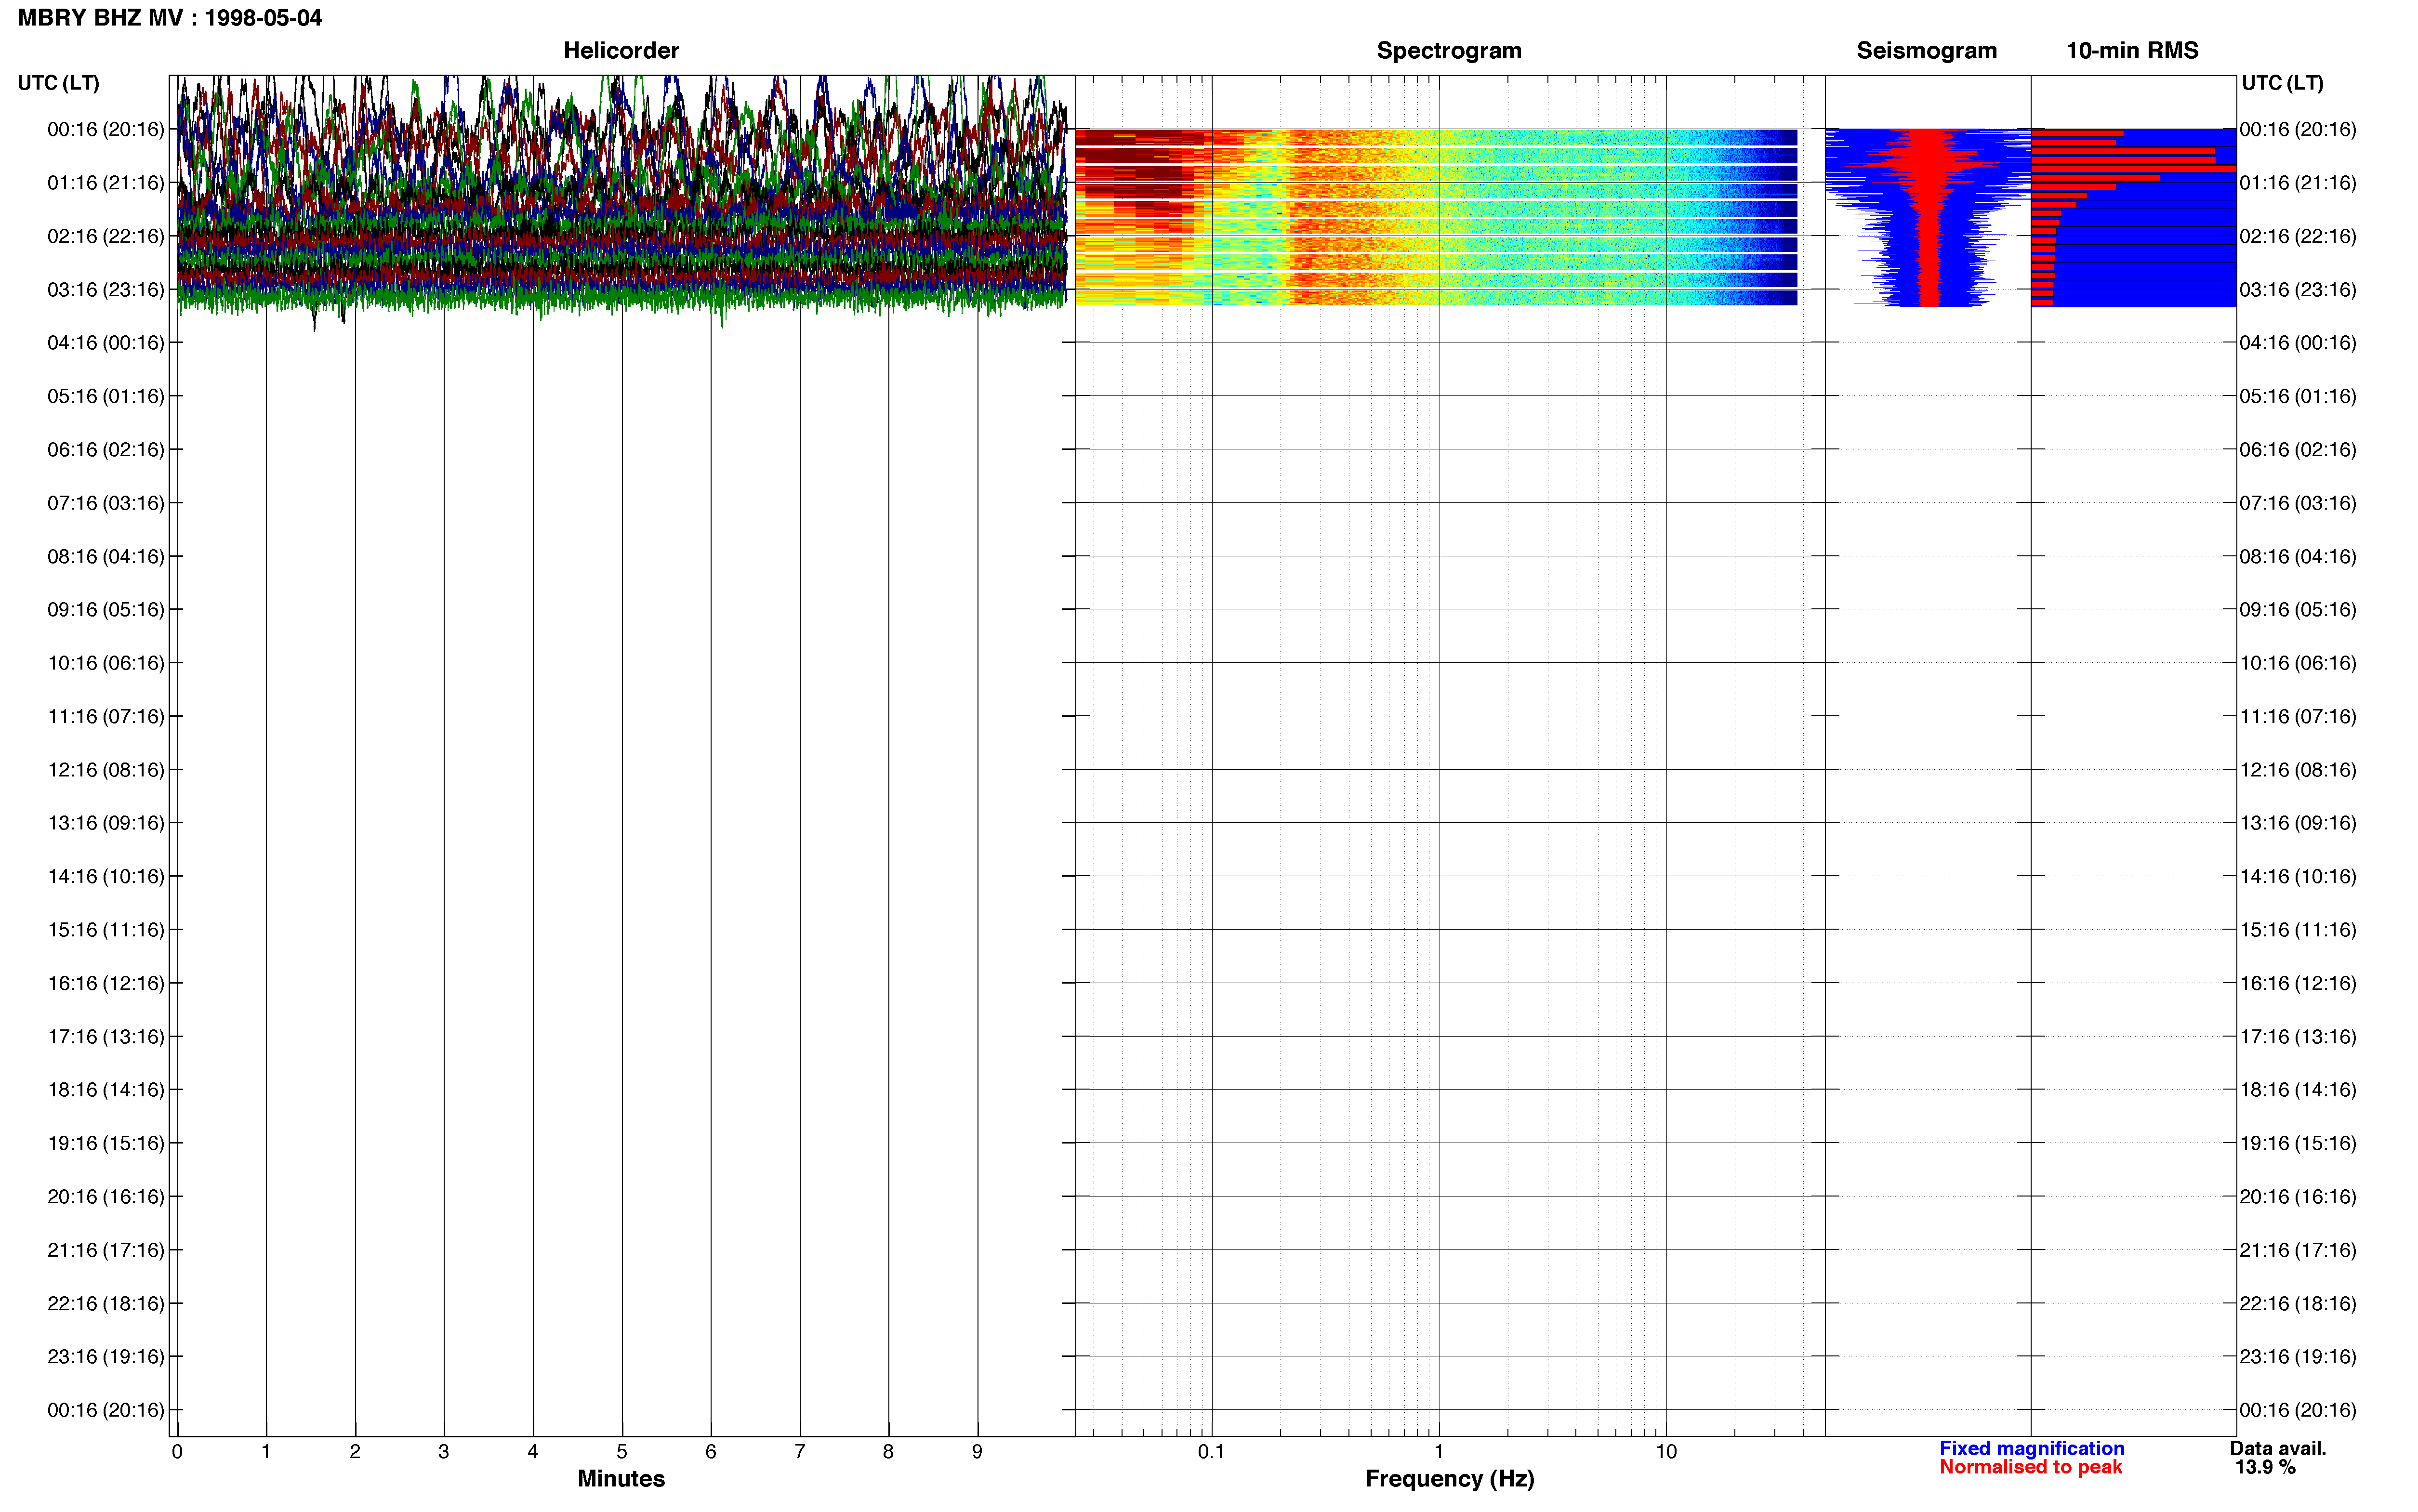Click the title 'MBRY BHZ MV : 1998-05-04'
Screen dimensions: 2418x1512
(x=170, y=18)
